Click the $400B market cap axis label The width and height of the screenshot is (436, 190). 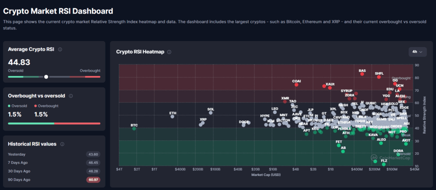point(180,169)
